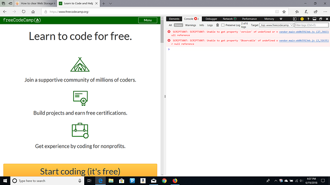
Task: Open Chrome from the taskbar
Action: (164, 181)
